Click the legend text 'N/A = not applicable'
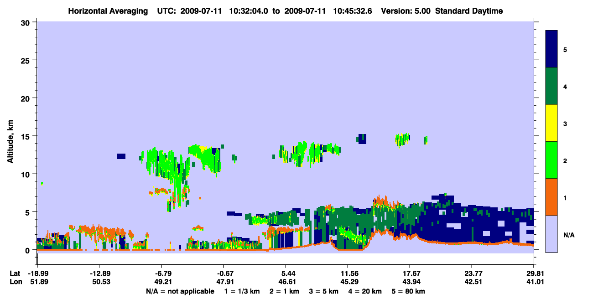This screenshot has height=304, width=593. point(180,291)
